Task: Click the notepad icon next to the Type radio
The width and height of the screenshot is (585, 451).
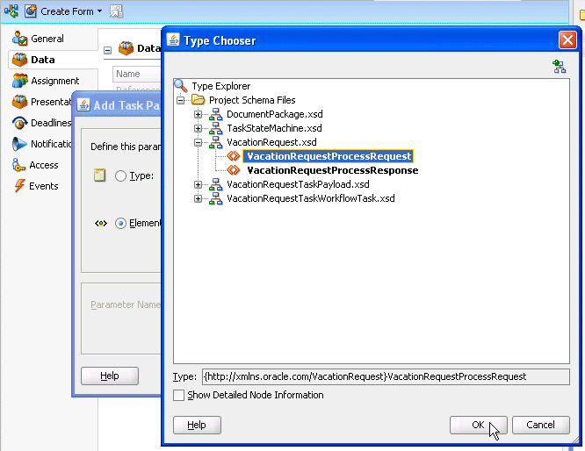Action: coord(99,175)
